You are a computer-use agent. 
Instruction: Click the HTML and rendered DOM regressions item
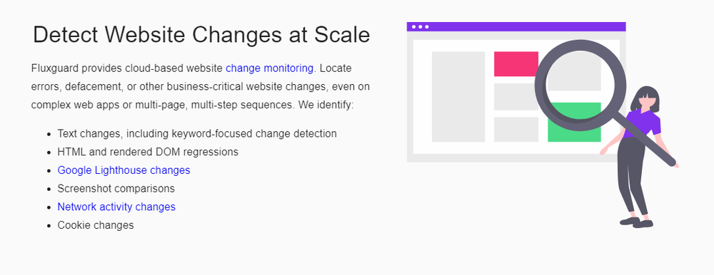pos(148,152)
